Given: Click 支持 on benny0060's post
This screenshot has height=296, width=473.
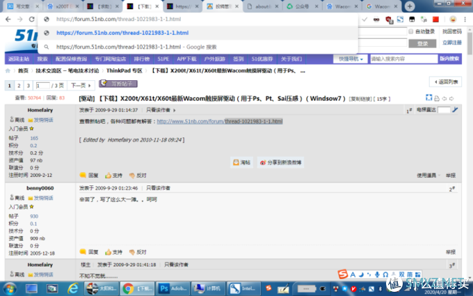Looking at the screenshot, I should 113,252.
